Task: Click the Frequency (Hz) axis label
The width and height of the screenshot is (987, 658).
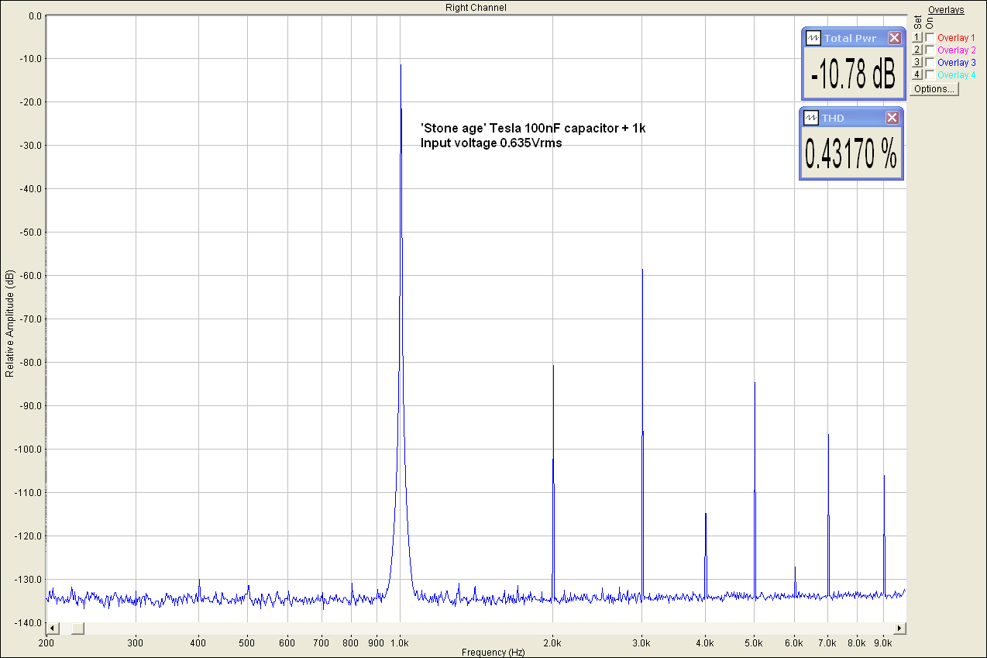Action: pos(493,653)
